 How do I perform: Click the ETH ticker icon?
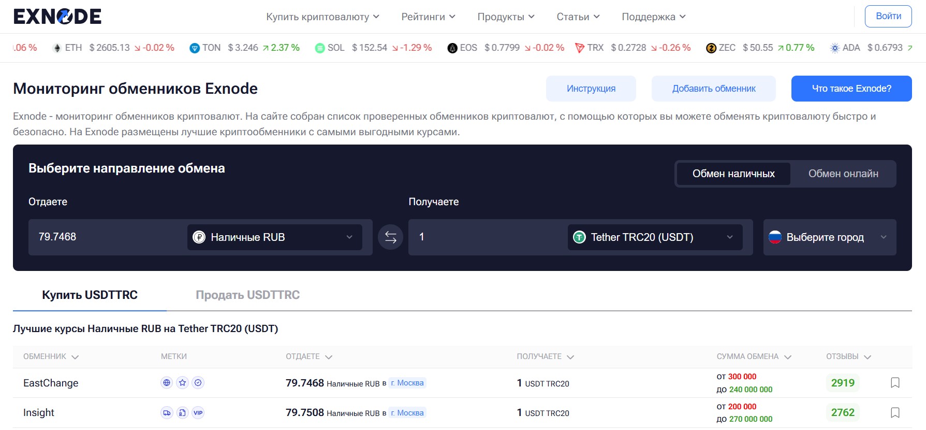57,48
